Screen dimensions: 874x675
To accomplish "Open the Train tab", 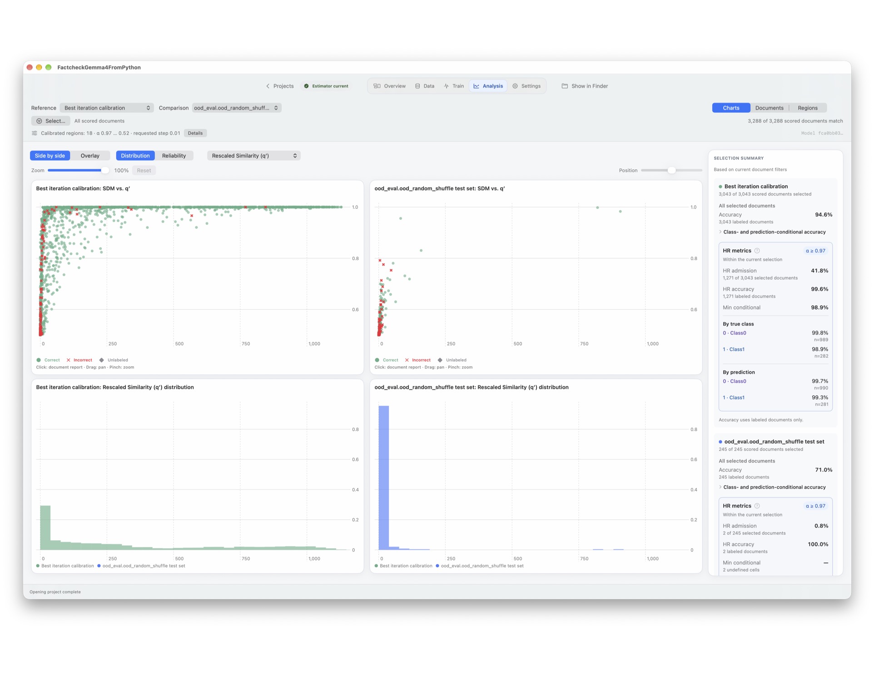I will (x=454, y=86).
